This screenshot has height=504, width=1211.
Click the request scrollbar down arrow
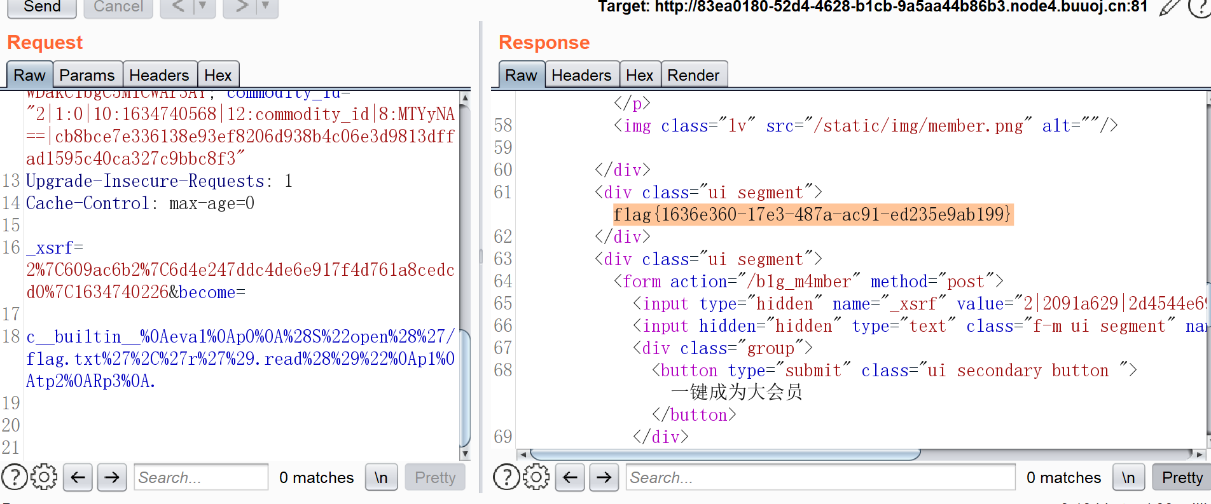pyautogui.click(x=465, y=454)
